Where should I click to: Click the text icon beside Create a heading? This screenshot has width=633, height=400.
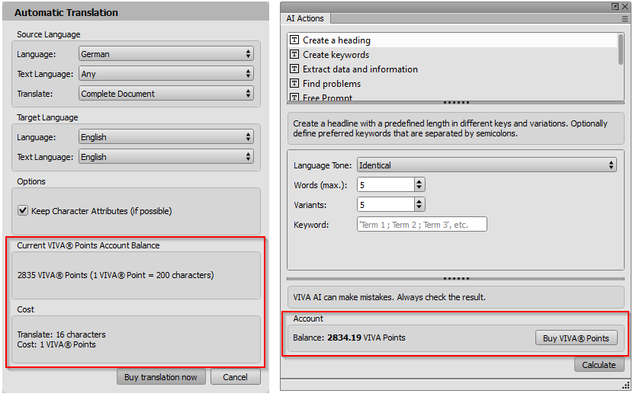click(294, 40)
